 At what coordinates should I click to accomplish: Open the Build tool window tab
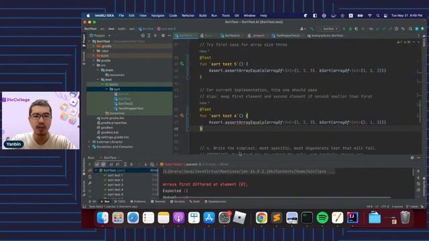coord(194,202)
